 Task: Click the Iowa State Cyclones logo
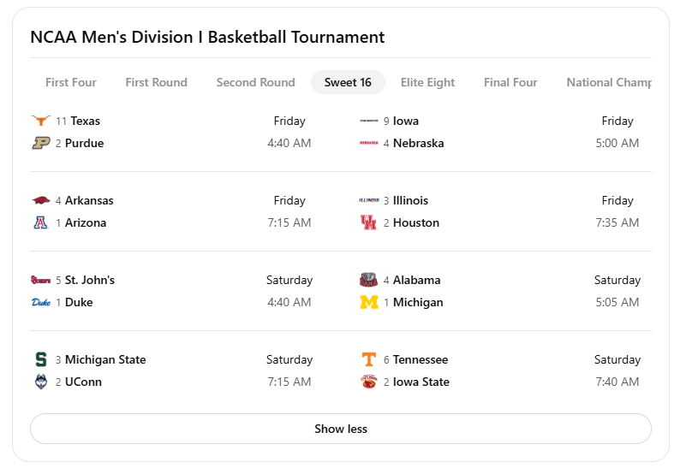(368, 382)
